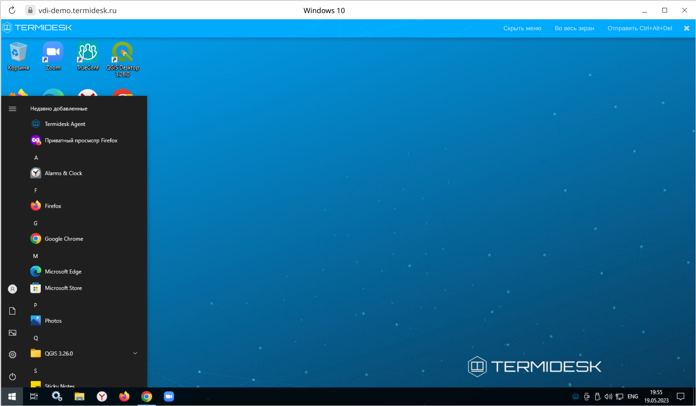Send Ctrl+Alt+Del using the Termidesk toolbar
The height and width of the screenshot is (406, 696).
pyautogui.click(x=639, y=28)
